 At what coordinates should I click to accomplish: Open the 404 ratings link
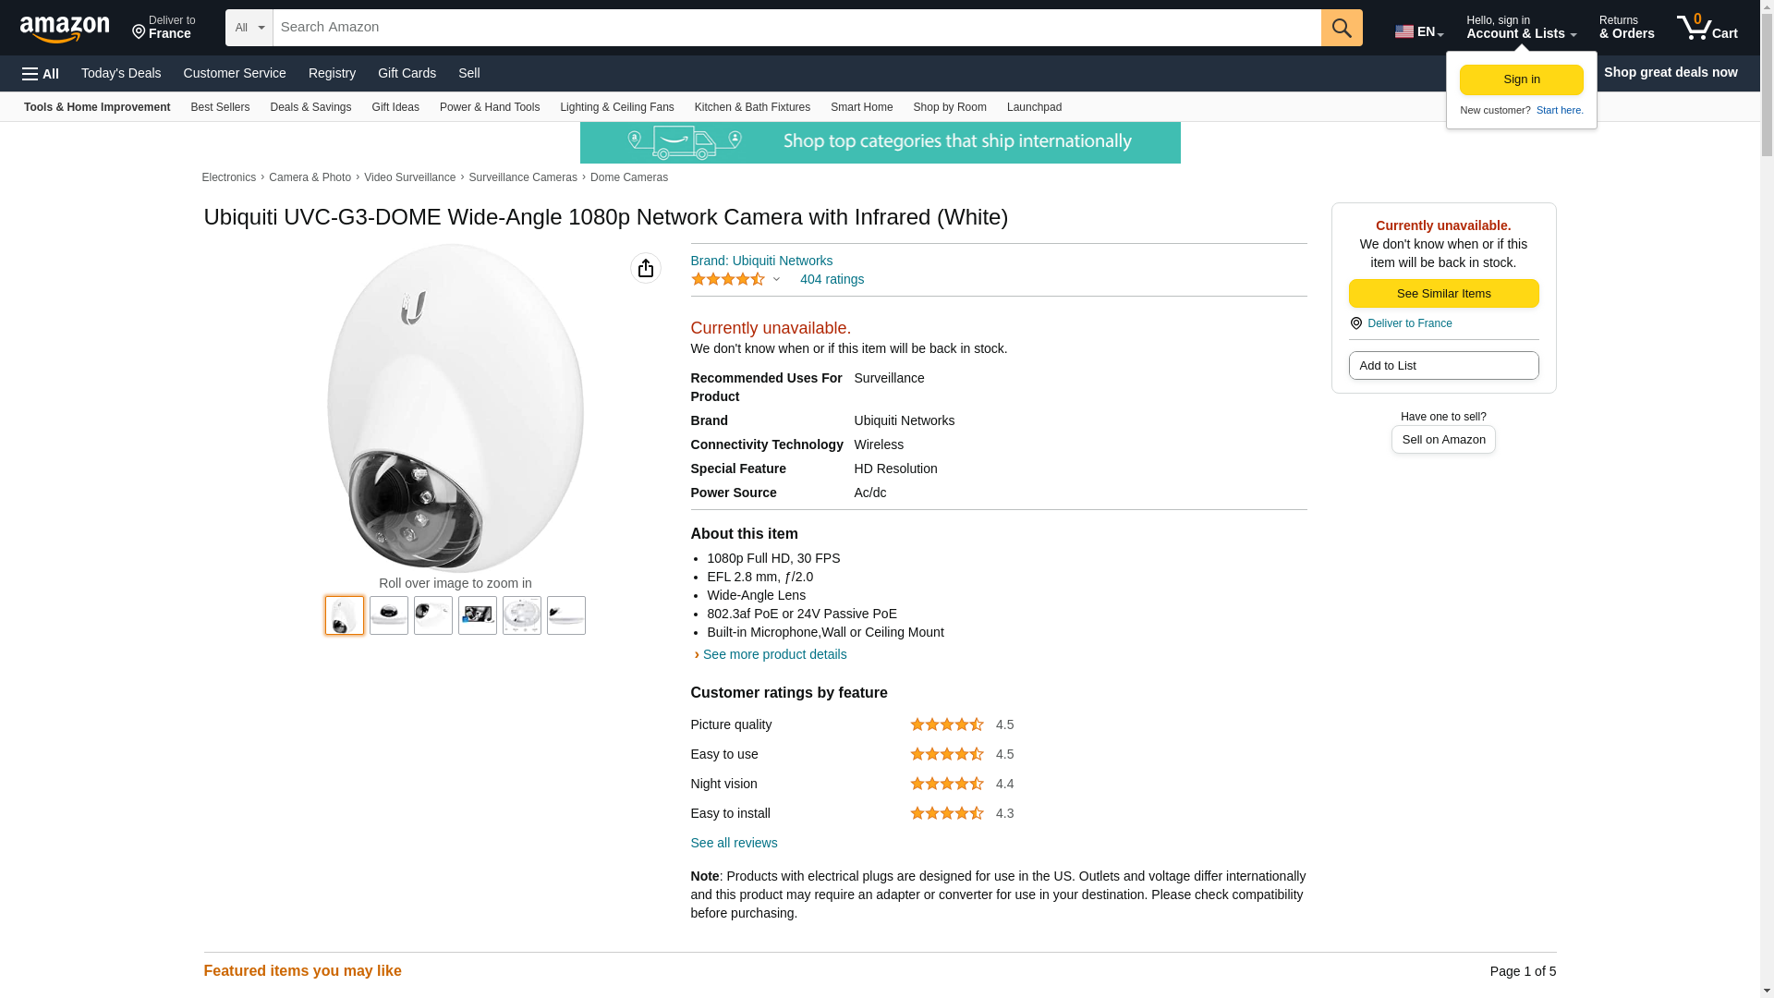pos(832,279)
